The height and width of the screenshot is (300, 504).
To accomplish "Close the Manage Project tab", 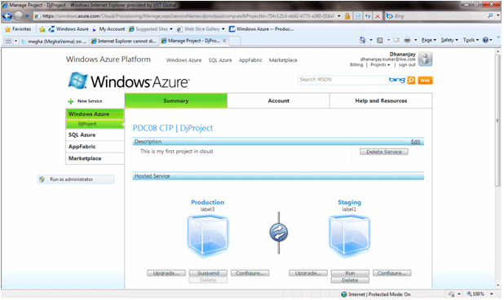I will [224, 41].
